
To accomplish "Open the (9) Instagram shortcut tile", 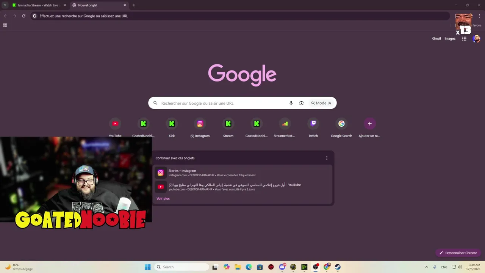I will (200, 127).
